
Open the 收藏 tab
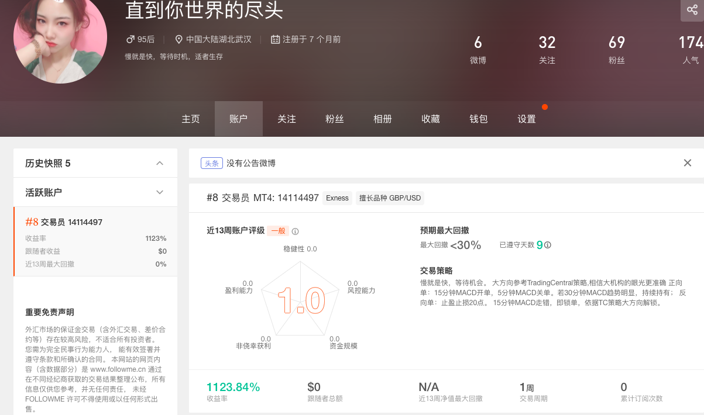tap(431, 119)
